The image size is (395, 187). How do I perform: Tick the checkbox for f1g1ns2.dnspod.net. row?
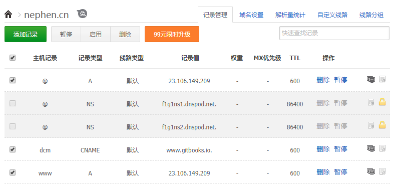13,126
